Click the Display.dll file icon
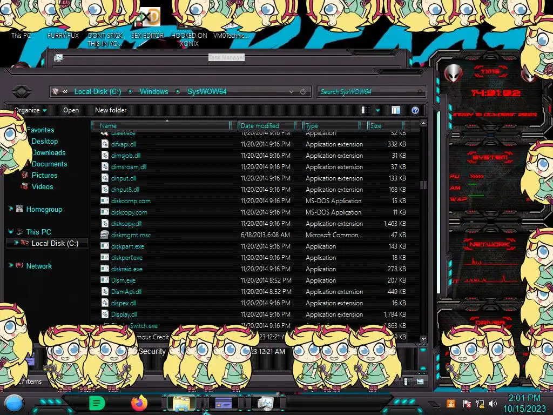 [x=105, y=314]
